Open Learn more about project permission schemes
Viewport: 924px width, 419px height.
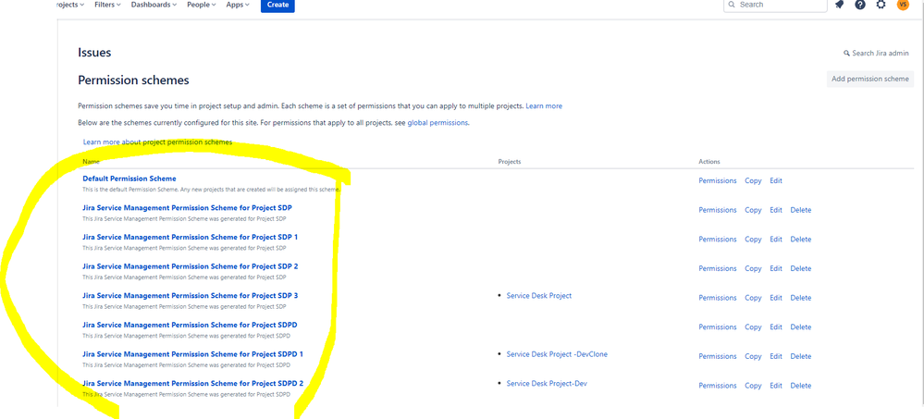pos(157,142)
